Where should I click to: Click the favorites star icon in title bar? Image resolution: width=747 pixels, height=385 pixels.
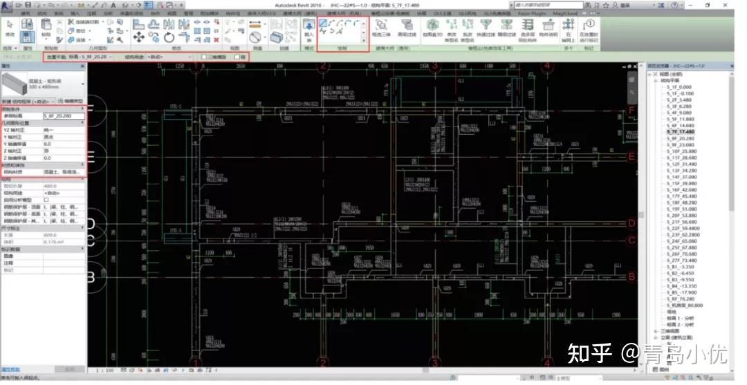pyautogui.click(x=605, y=6)
